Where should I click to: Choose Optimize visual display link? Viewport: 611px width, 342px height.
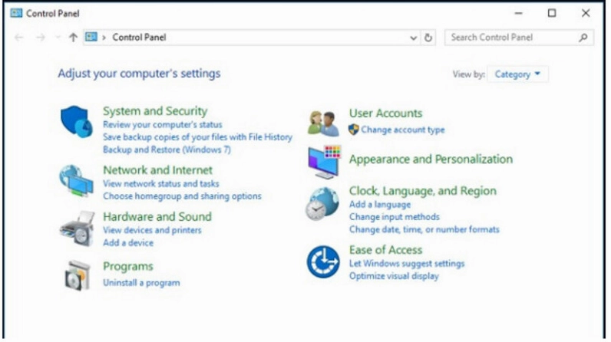point(394,276)
